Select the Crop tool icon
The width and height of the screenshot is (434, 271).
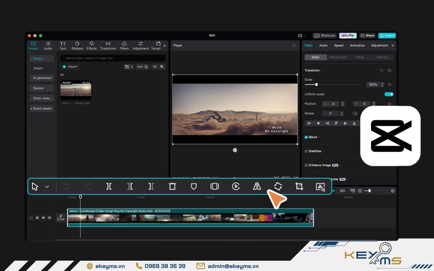click(x=299, y=186)
